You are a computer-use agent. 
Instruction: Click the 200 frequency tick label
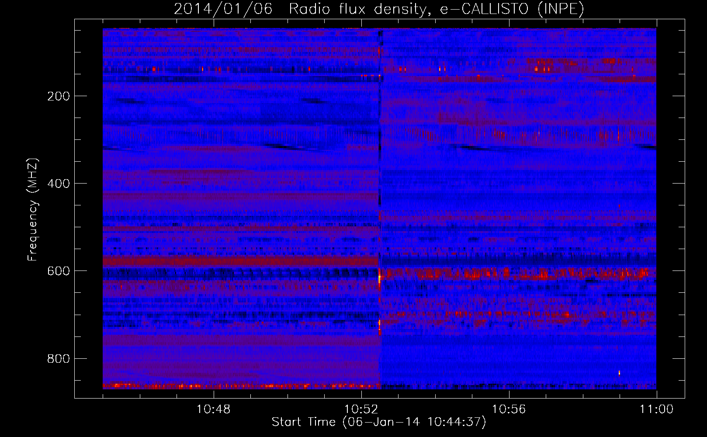(x=59, y=96)
